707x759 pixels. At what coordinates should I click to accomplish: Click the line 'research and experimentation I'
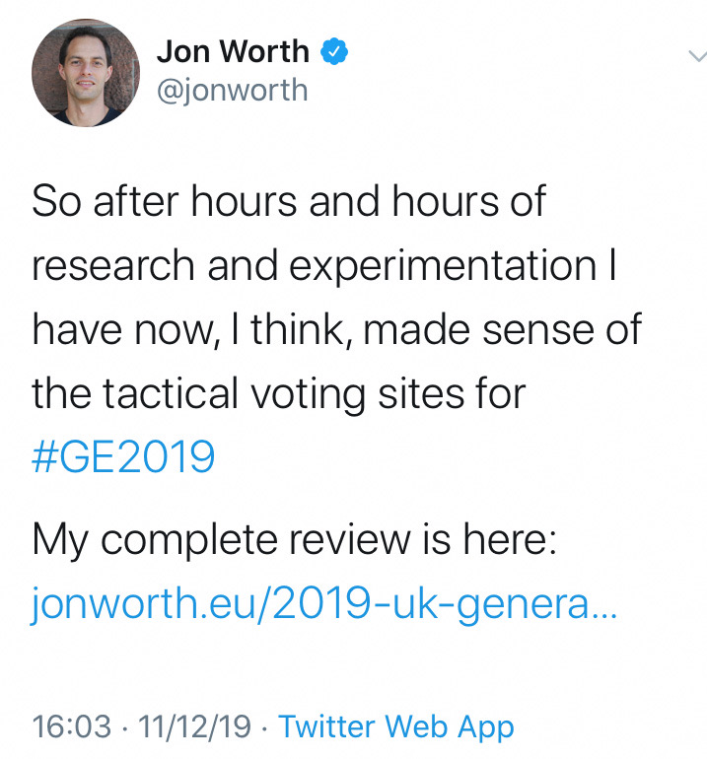(324, 266)
